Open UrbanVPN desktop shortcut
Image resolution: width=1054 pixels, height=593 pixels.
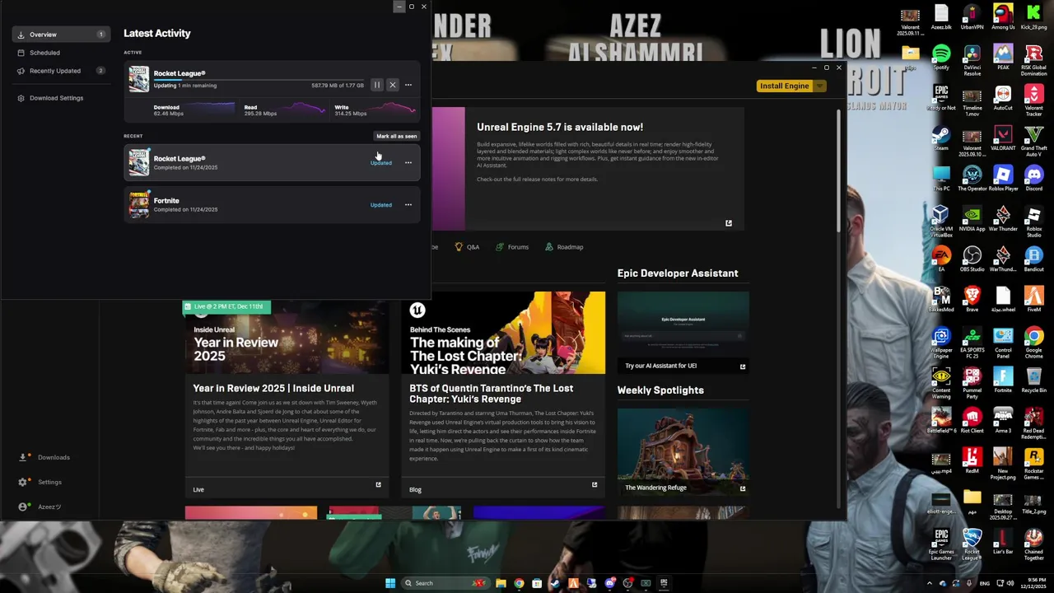click(972, 17)
